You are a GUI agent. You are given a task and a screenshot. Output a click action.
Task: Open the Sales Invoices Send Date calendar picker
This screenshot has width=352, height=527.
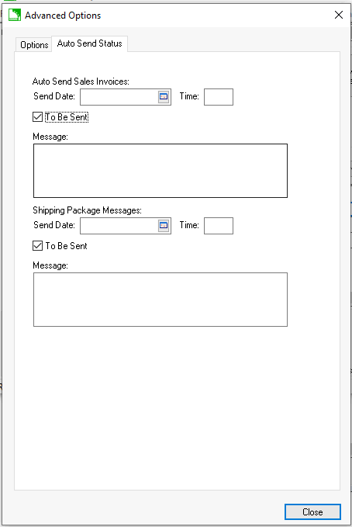[164, 97]
